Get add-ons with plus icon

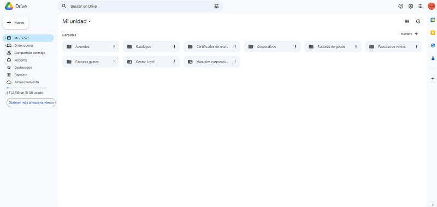433,78
